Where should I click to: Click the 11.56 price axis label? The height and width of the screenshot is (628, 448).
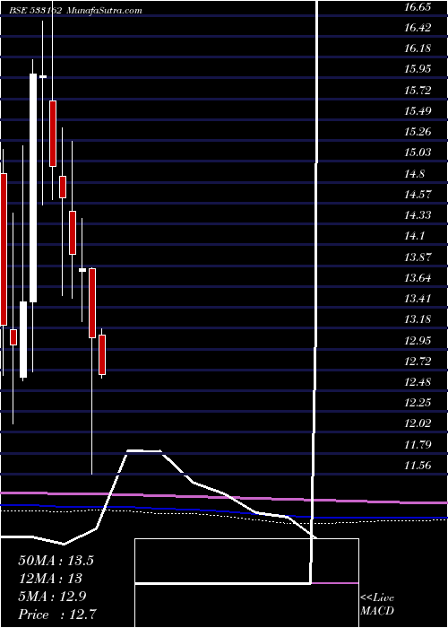[418, 466]
